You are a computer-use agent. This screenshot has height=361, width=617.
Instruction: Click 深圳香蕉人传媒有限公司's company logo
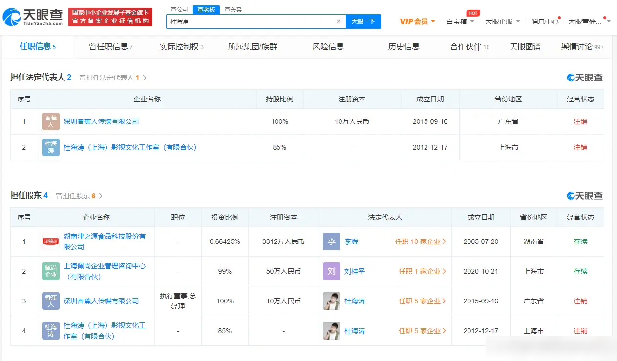click(x=50, y=121)
